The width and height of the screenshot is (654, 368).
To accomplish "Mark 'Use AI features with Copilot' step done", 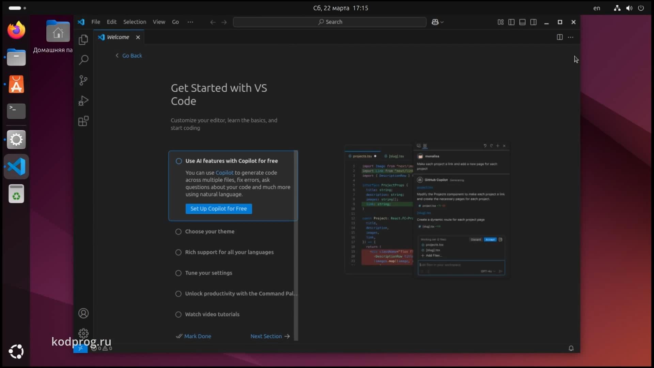I will click(x=179, y=161).
